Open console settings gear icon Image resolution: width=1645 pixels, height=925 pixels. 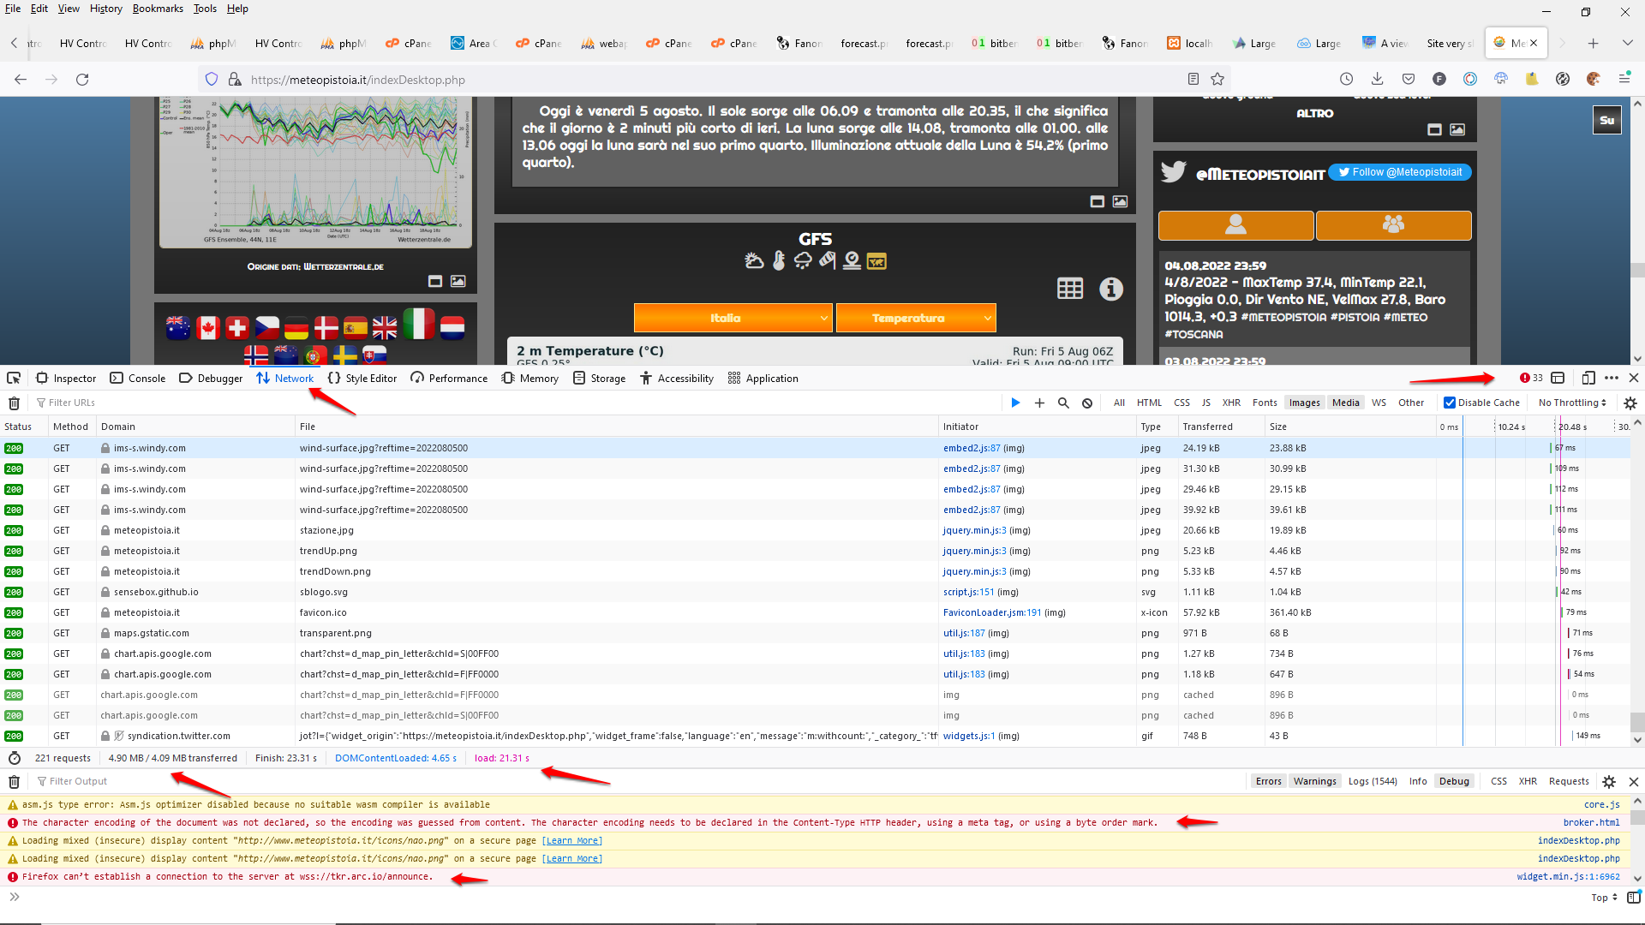click(1609, 781)
